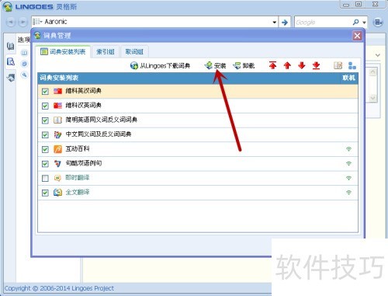This screenshot has height=296, width=388.
Task: Uncheck 中文同义词及反义词词典 checkbox
Action: tap(45, 135)
